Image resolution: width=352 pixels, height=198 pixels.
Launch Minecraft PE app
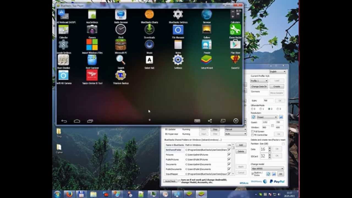pos(121,45)
